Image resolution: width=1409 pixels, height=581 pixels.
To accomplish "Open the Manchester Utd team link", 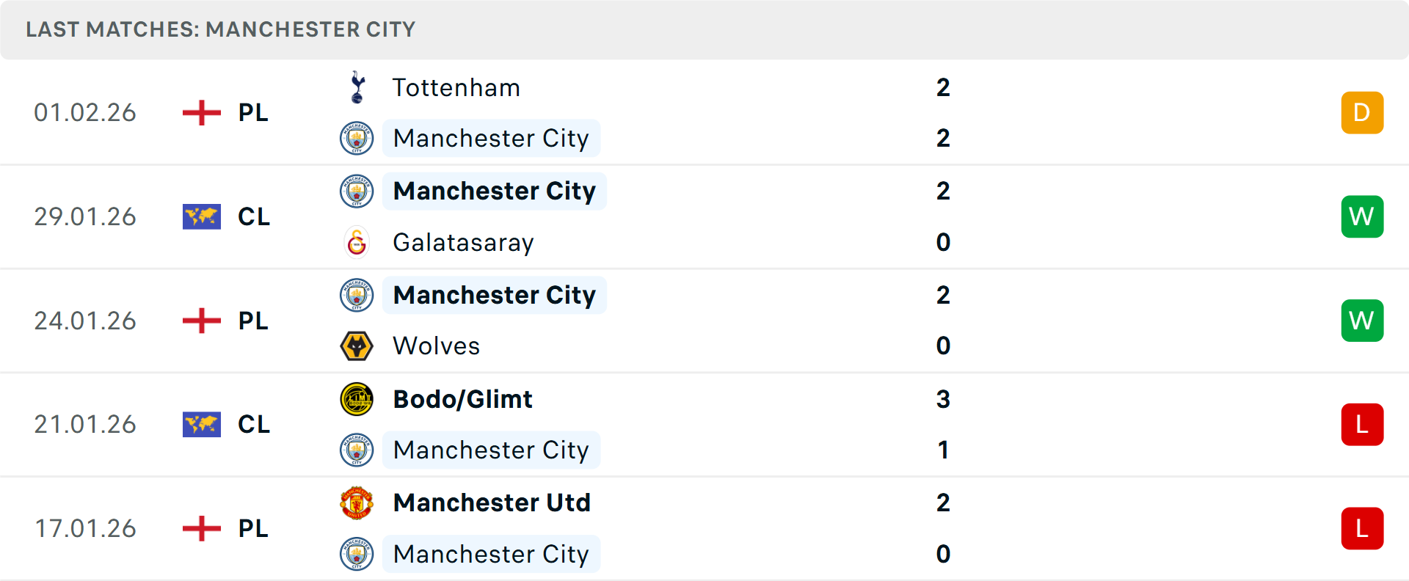I will (x=492, y=503).
